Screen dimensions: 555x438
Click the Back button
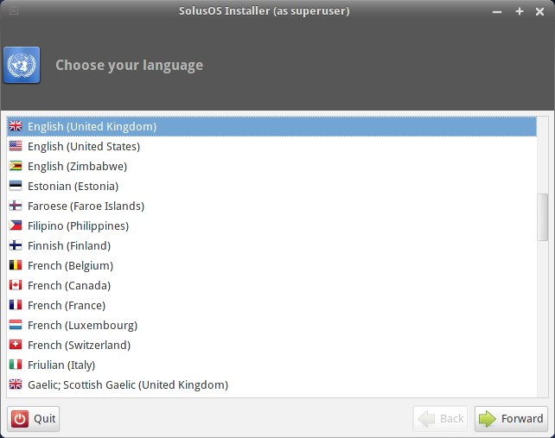[440, 419]
